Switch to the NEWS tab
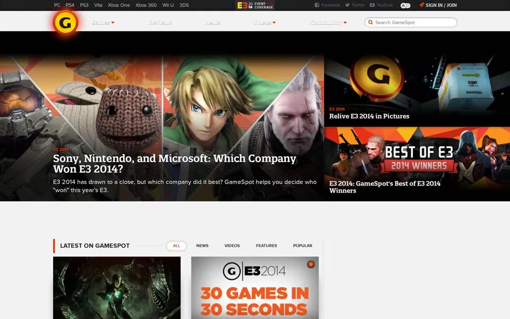The height and width of the screenshot is (319, 510). tap(202, 246)
